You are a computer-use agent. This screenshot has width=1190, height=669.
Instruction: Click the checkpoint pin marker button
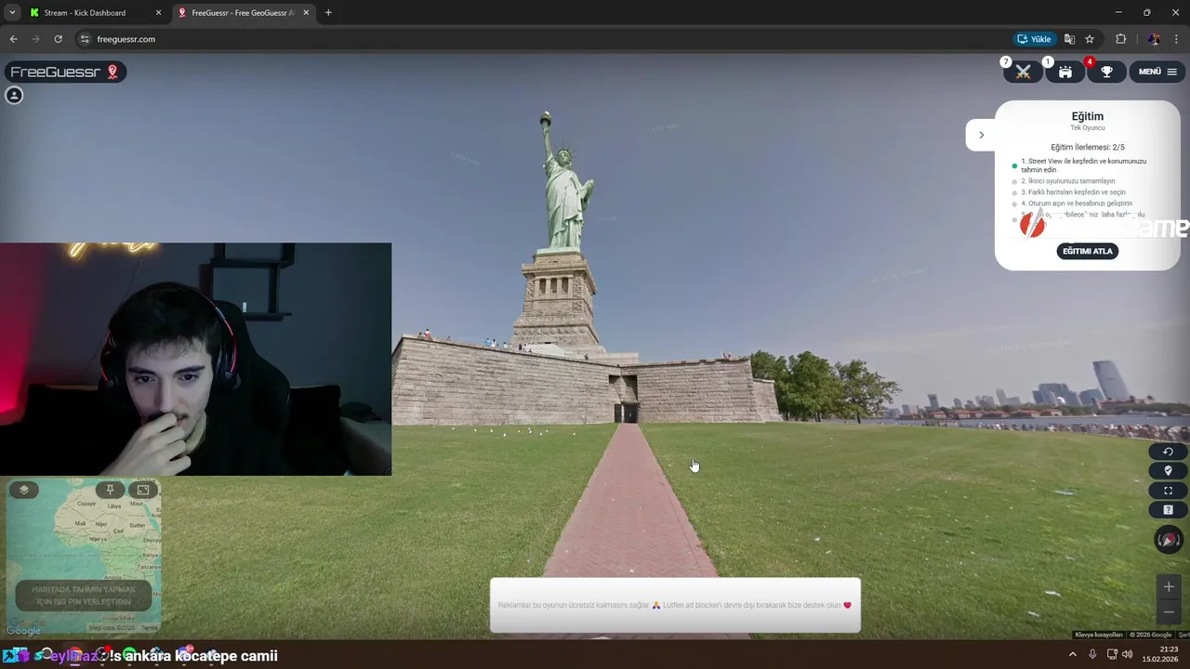1168,471
